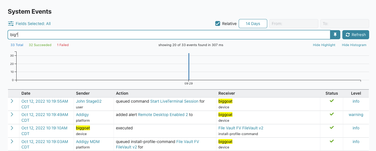
Task: Toggle Hide Highlight
Action: [324, 45]
